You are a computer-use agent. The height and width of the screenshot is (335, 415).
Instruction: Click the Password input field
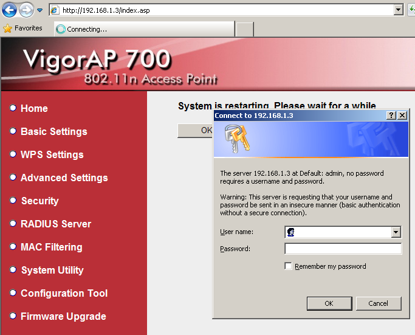click(x=343, y=249)
